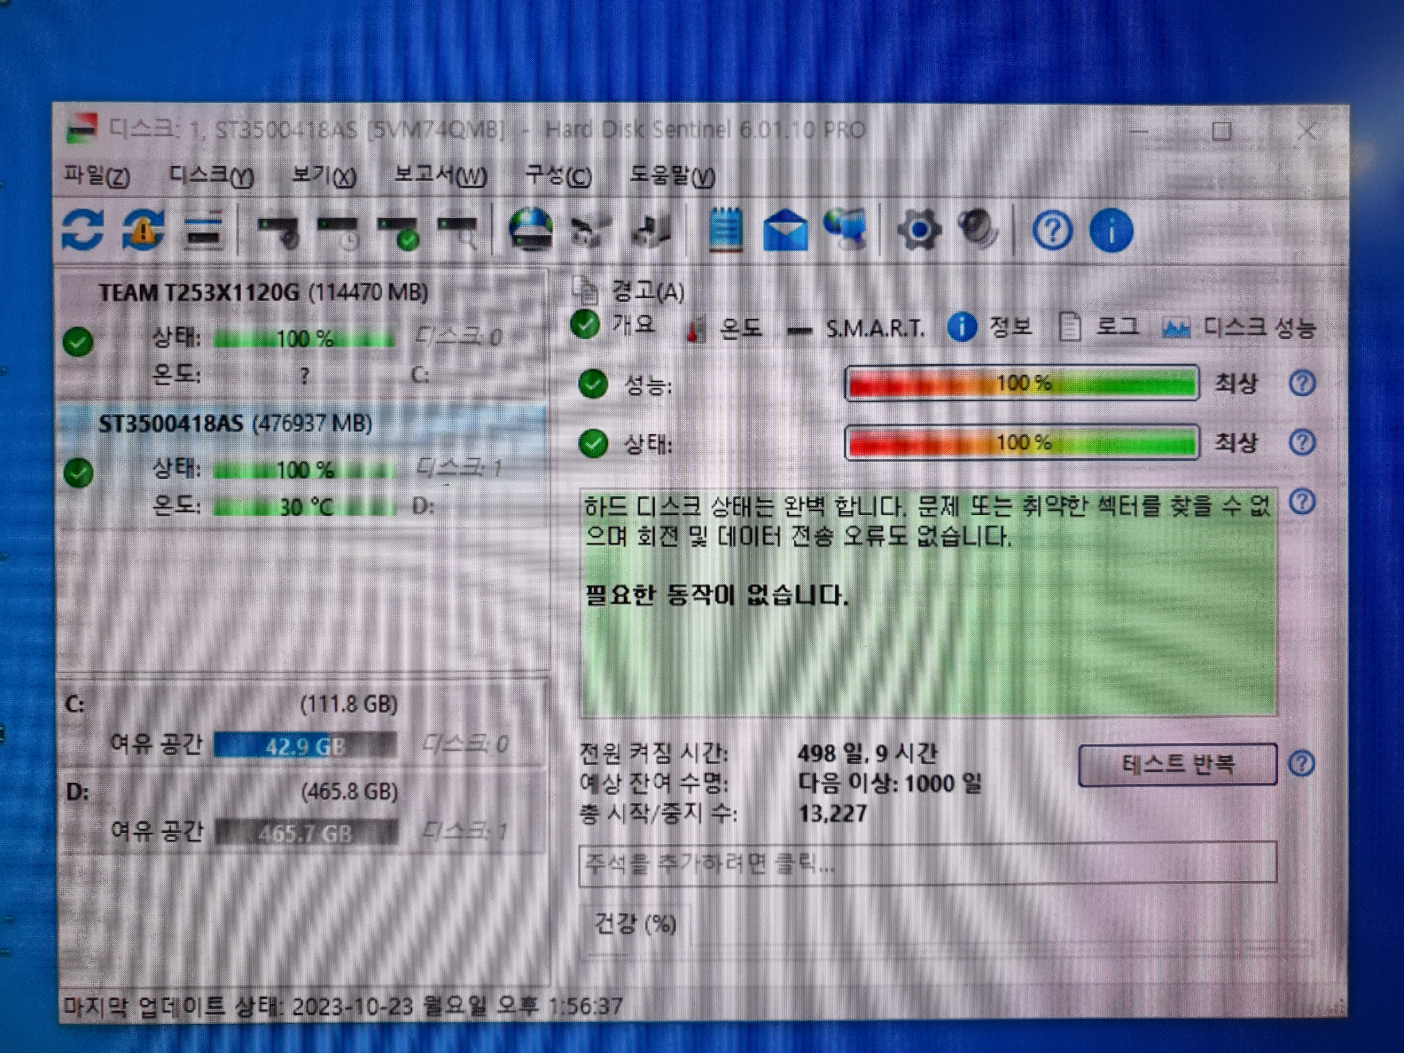Click help icon beside 성능 bar
The height and width of the screenshot is (1053, 1404).
[1302, 383]
